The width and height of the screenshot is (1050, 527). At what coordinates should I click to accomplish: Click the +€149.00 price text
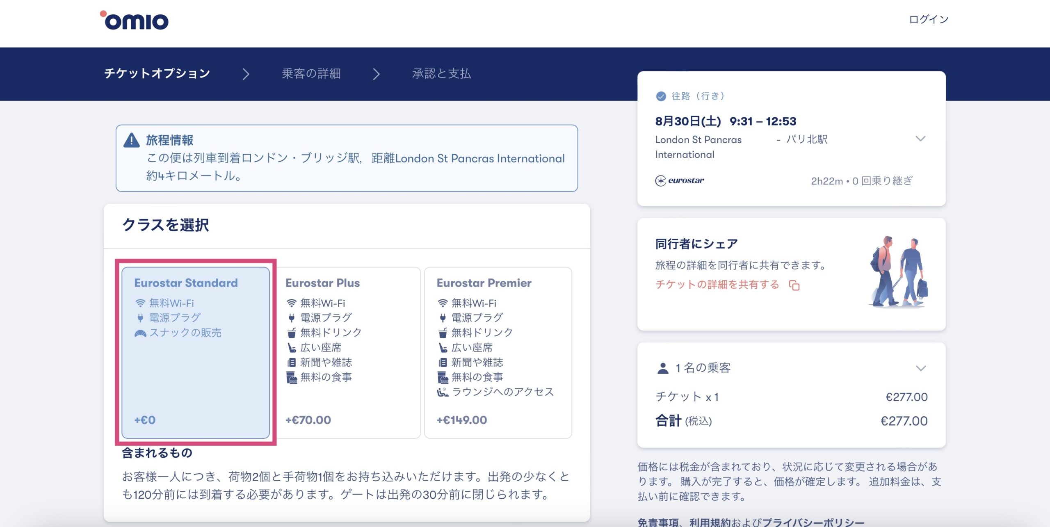[462, 420]
